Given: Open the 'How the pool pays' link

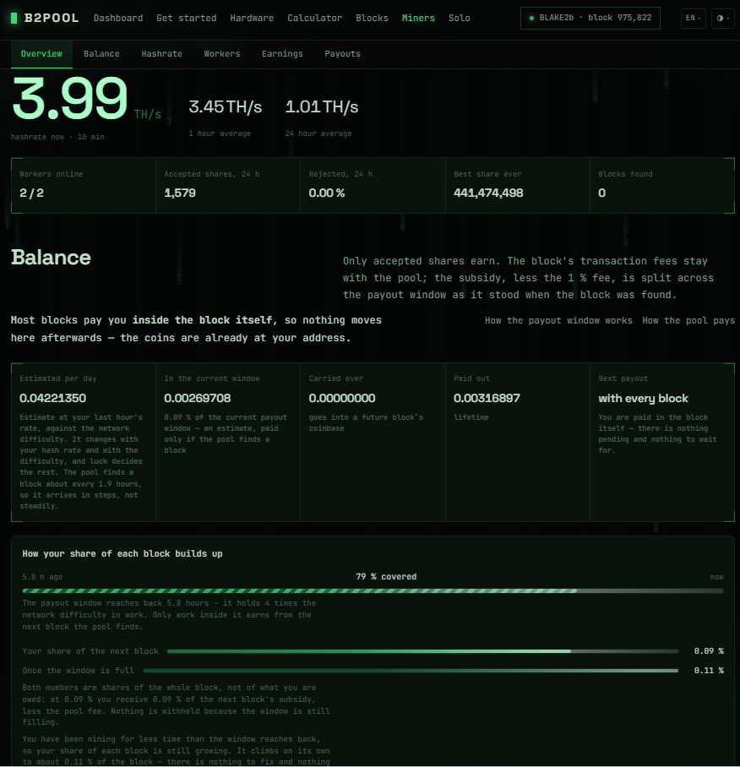Looking at the screenshot, I should [688, 320].
